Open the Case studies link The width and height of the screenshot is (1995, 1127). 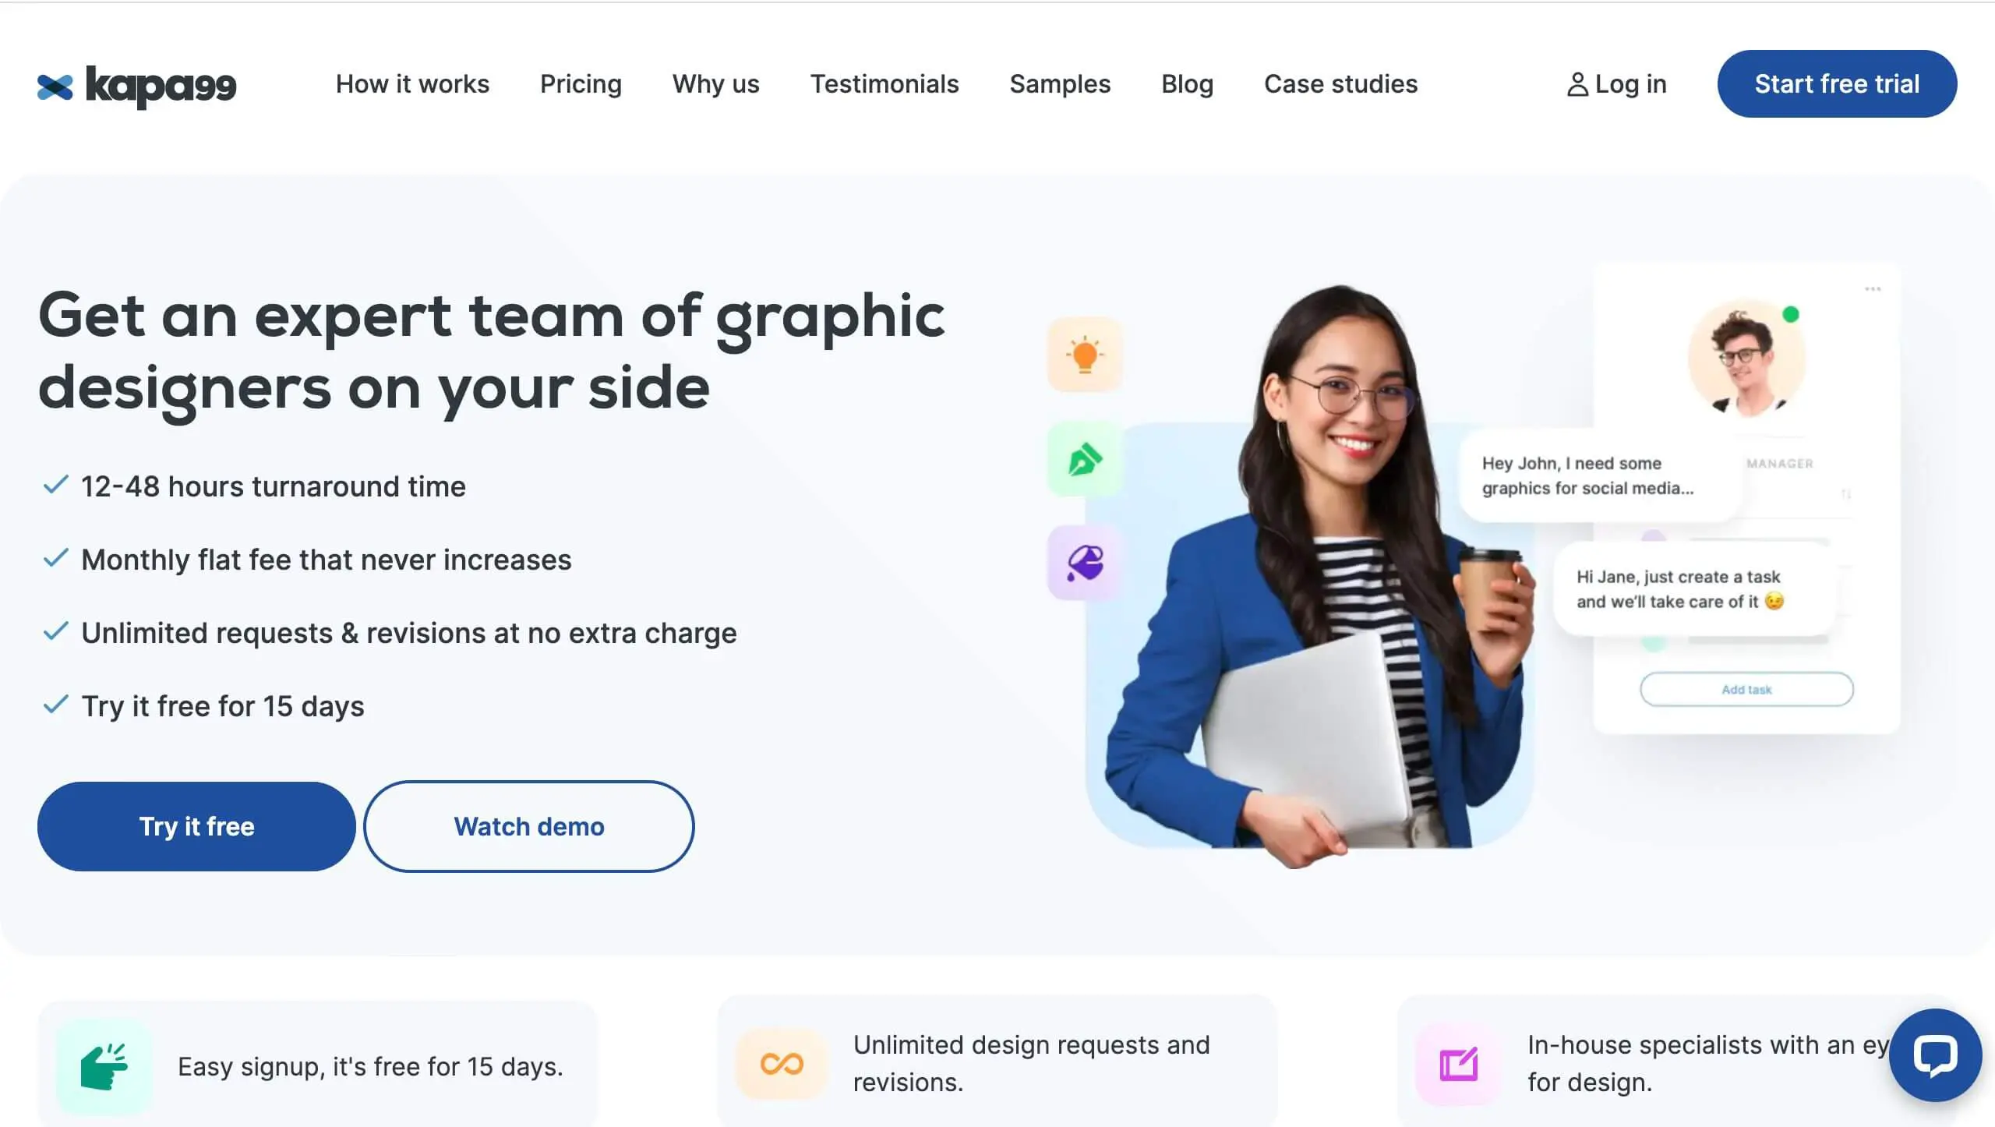coord(1340,84)
